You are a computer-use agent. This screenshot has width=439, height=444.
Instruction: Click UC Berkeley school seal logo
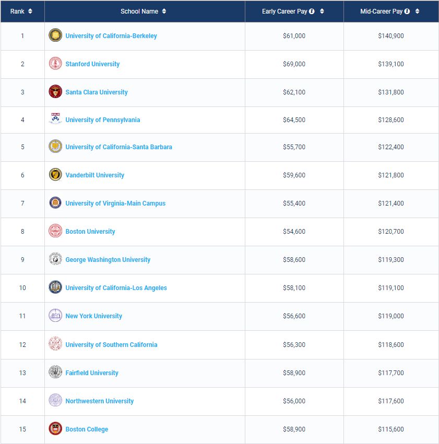[x=55, y=35]
